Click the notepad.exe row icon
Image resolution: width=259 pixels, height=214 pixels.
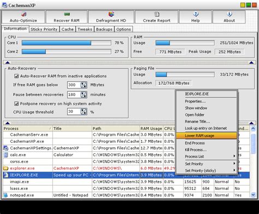5,195
